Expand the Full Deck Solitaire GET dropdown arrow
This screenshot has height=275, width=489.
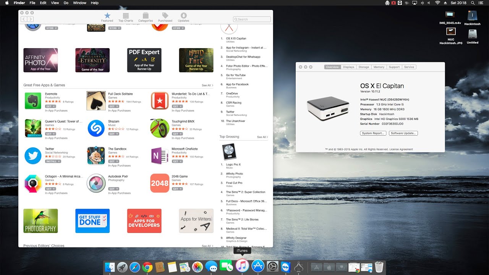[x=118, y=106]
